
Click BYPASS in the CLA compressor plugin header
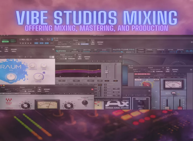pyautogui.click(x=47, y=89)
